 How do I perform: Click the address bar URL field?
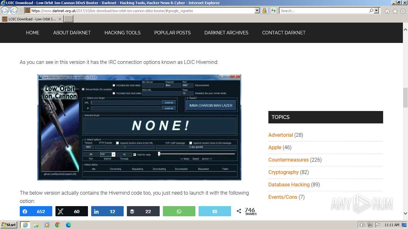pyautogui.click(x=142, y=10)
